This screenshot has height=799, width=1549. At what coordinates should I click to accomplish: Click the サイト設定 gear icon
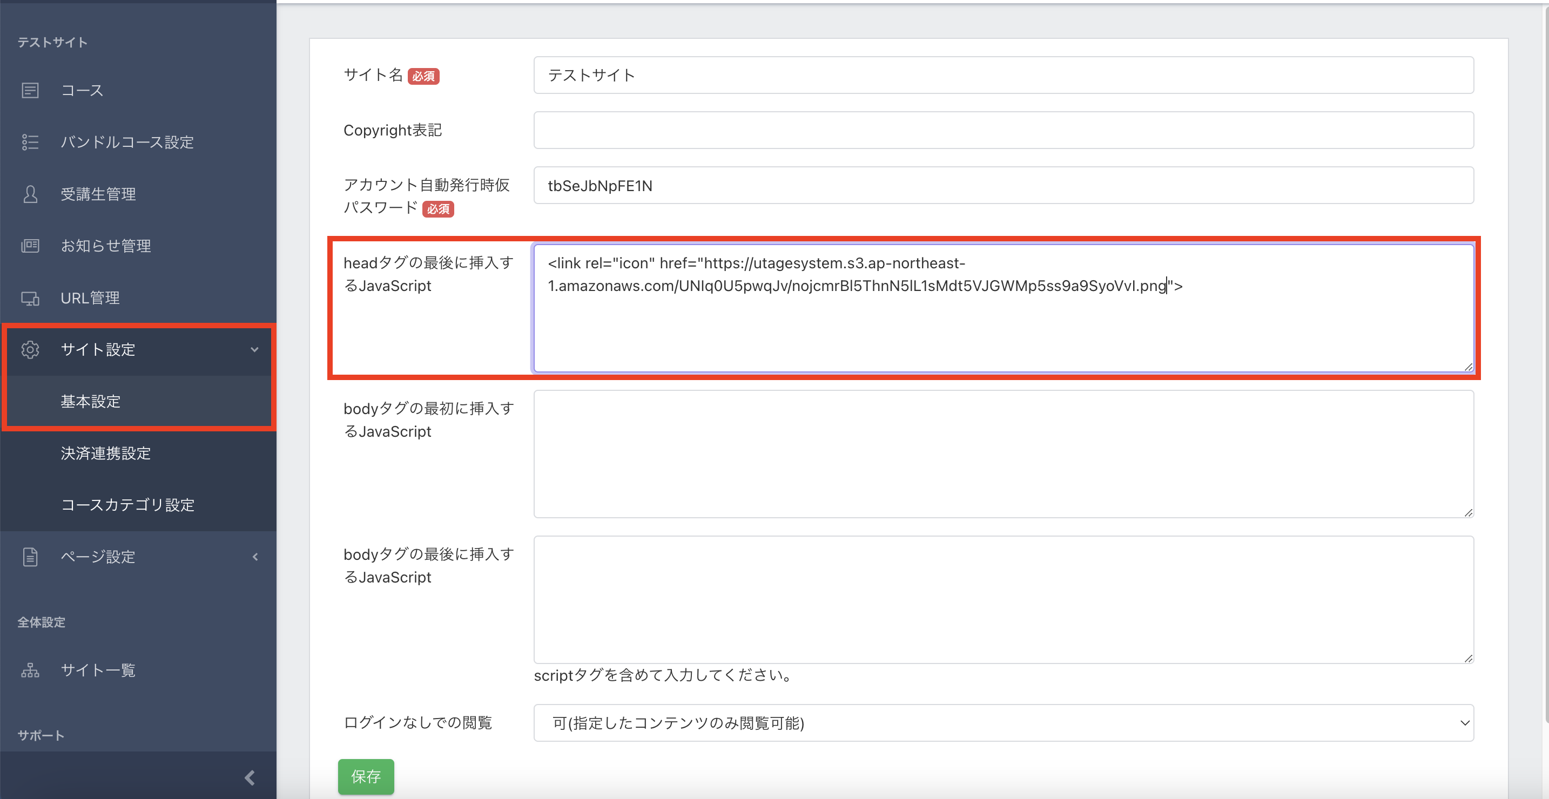tap(30, 349)
